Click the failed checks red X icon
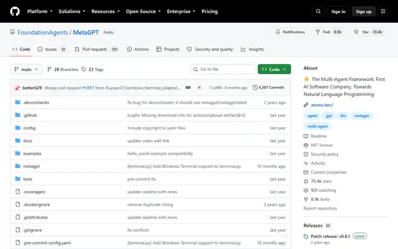Viewport: 398px width, 249px height. (x=199, y=88)
